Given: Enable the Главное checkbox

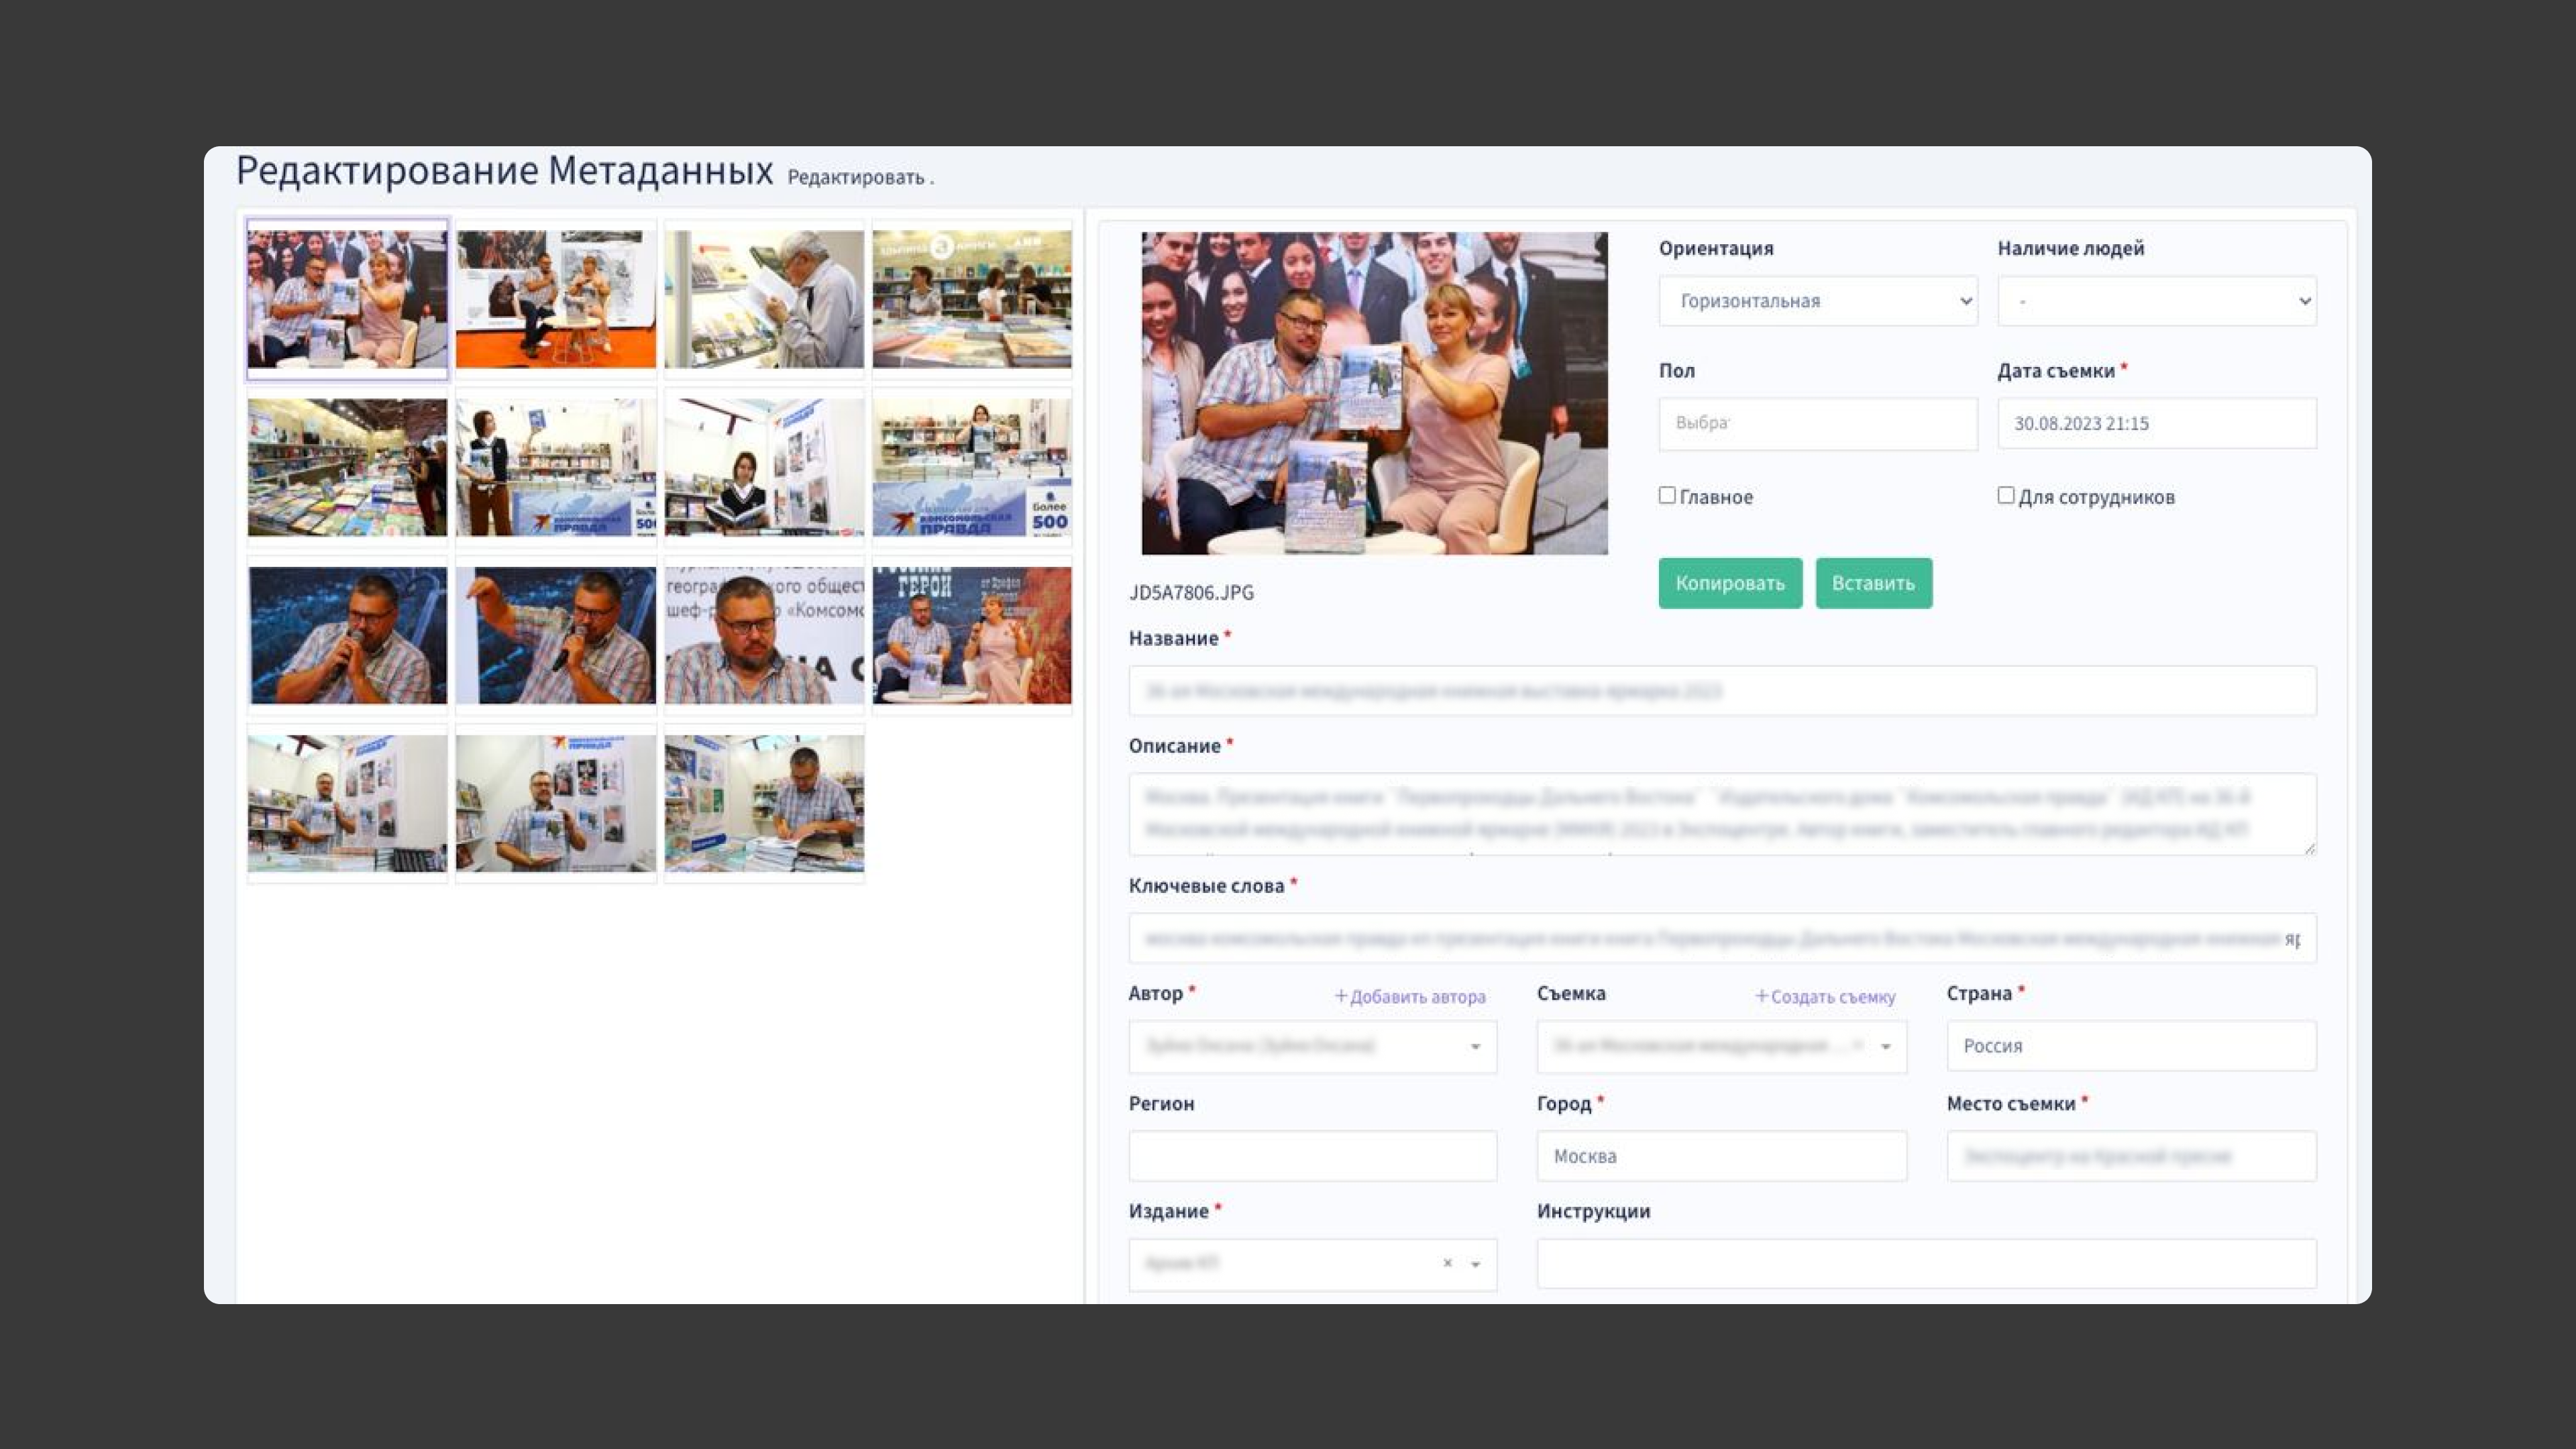Looking at the screenshot, I should pos(1667,495).
